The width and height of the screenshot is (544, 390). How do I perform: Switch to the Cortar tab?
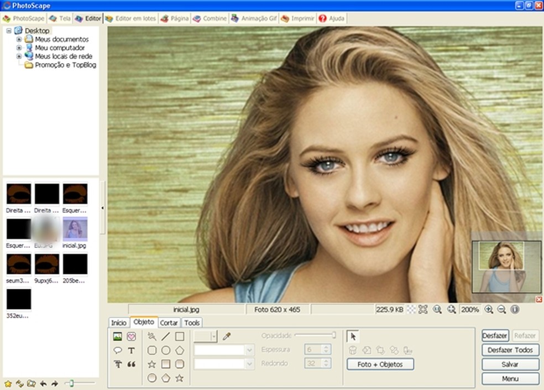(x=169, y=323)
